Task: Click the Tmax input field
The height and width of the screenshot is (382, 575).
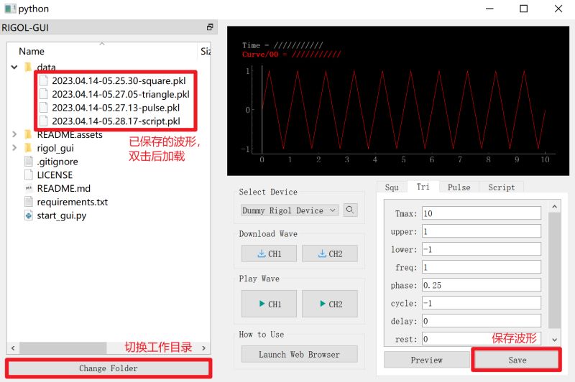Action: coord(482,213)
